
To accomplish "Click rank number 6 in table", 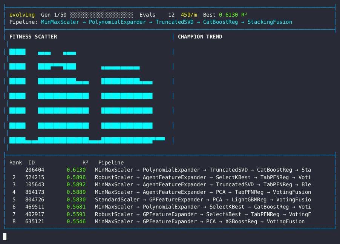I will pyautogui.click(x=14, y=207).
